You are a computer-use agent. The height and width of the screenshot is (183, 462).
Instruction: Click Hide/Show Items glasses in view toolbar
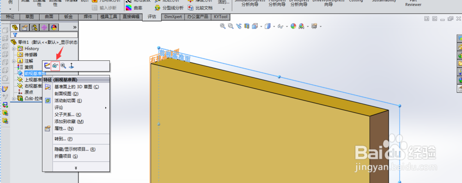pos(280,26)
